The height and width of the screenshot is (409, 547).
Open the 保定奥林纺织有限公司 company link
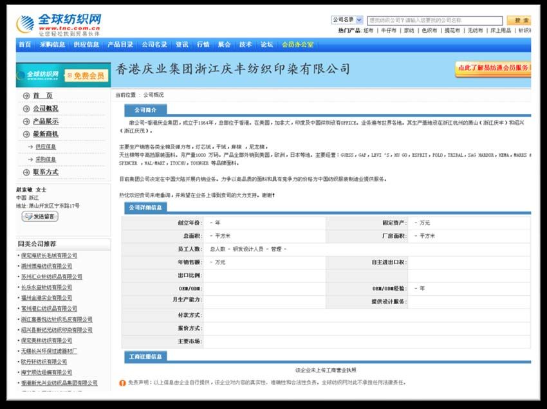[46, 341]
